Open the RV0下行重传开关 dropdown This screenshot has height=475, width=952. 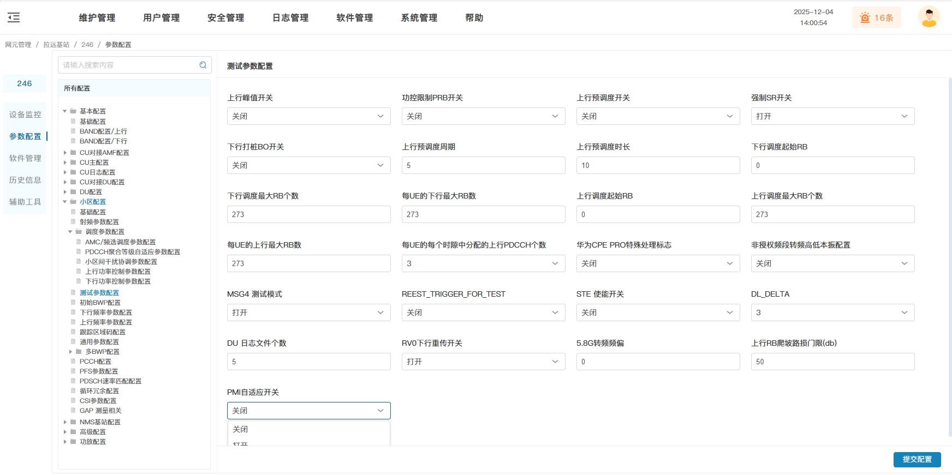[x=483, y=362]
